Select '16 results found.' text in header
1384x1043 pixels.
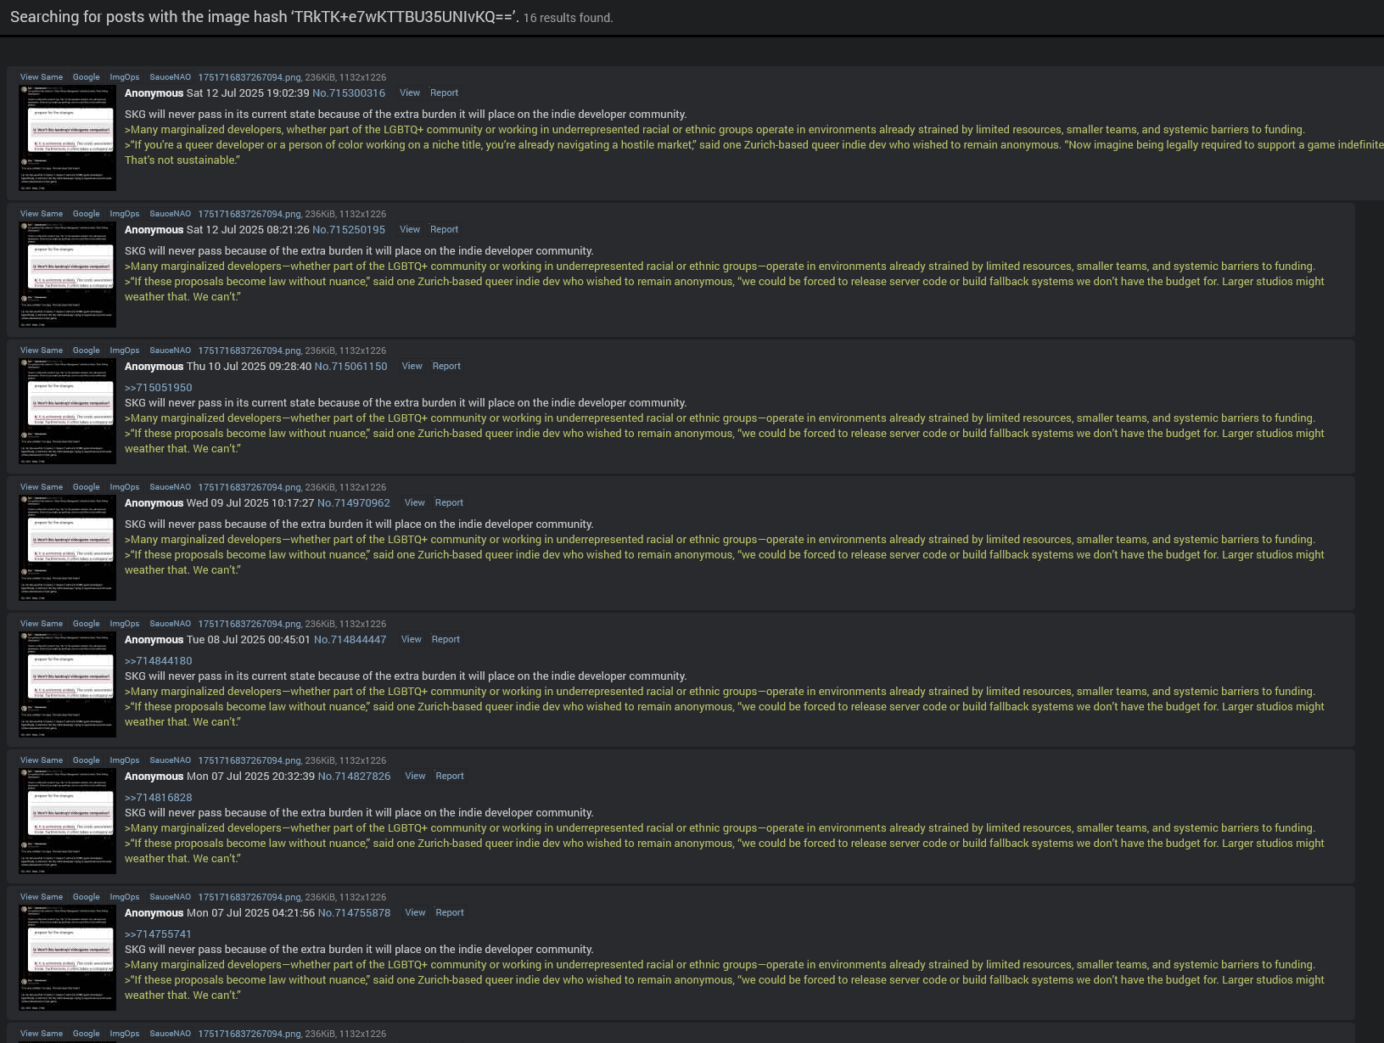tap(568, 18)
